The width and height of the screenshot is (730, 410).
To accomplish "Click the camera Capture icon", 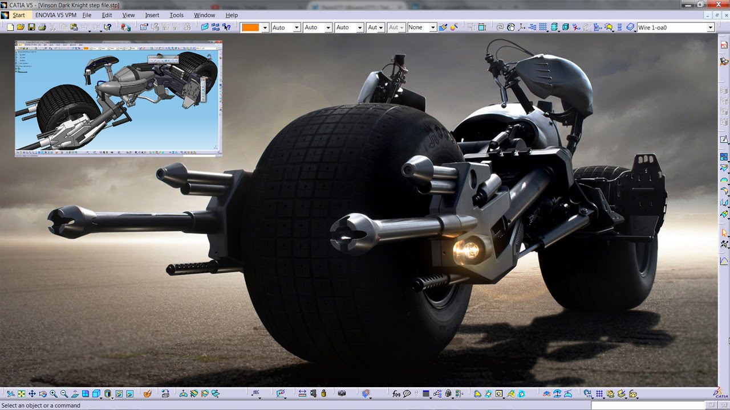I will click(342, 393).
